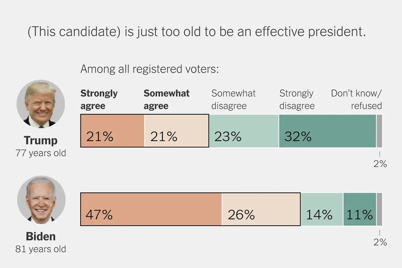
Task: Select Biden's 26% somewhat agree segment
Action: (x=261, y=209)
